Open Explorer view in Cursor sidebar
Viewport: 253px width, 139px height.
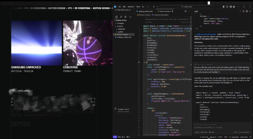pos(116,17)
